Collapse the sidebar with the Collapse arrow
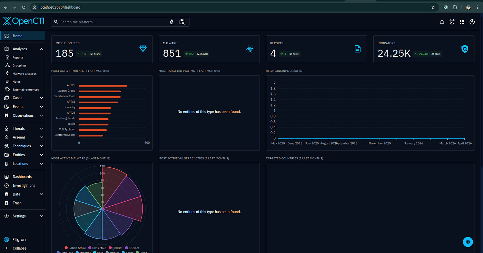 tap(7, 248)
